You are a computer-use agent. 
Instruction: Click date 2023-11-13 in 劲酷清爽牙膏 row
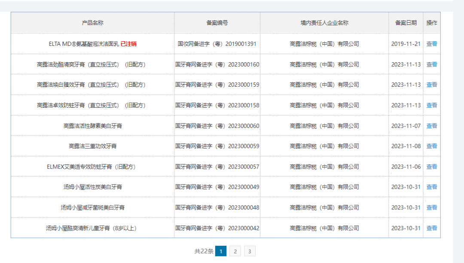click(406, 64)
